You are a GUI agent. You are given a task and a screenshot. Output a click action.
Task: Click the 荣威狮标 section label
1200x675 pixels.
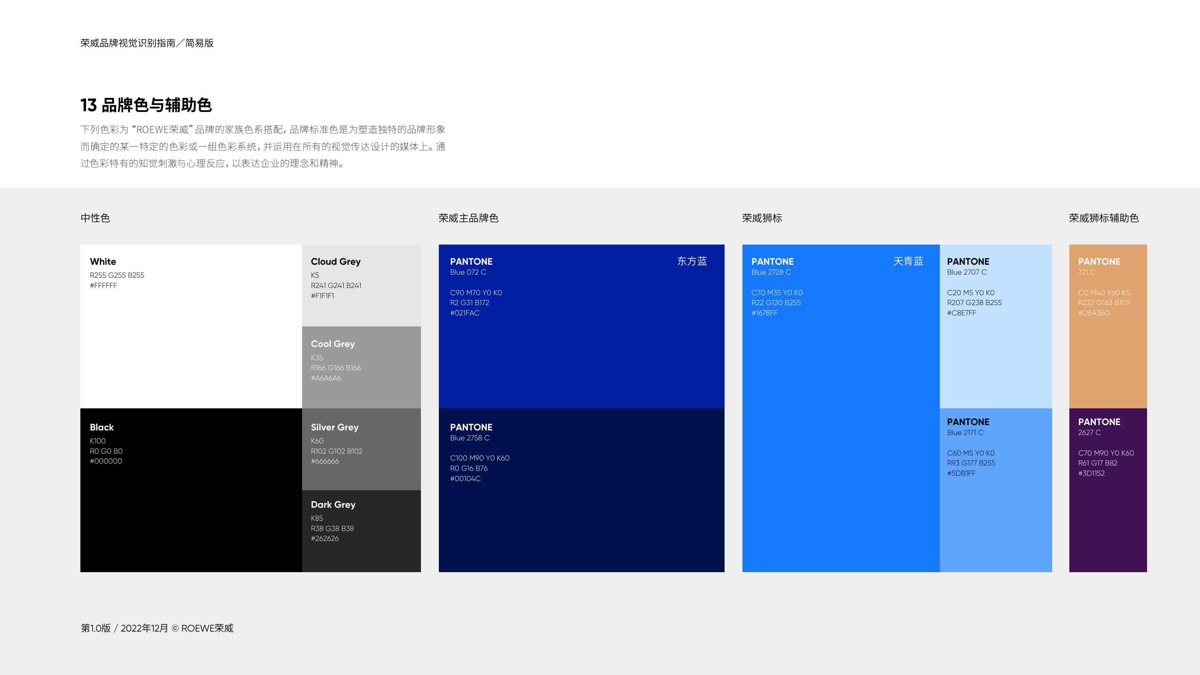pos(762,218)
